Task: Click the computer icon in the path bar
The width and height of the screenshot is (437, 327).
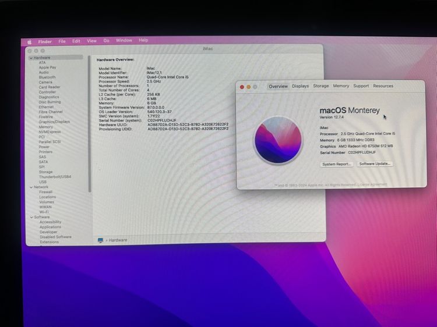Action: [x=100, y=240]
